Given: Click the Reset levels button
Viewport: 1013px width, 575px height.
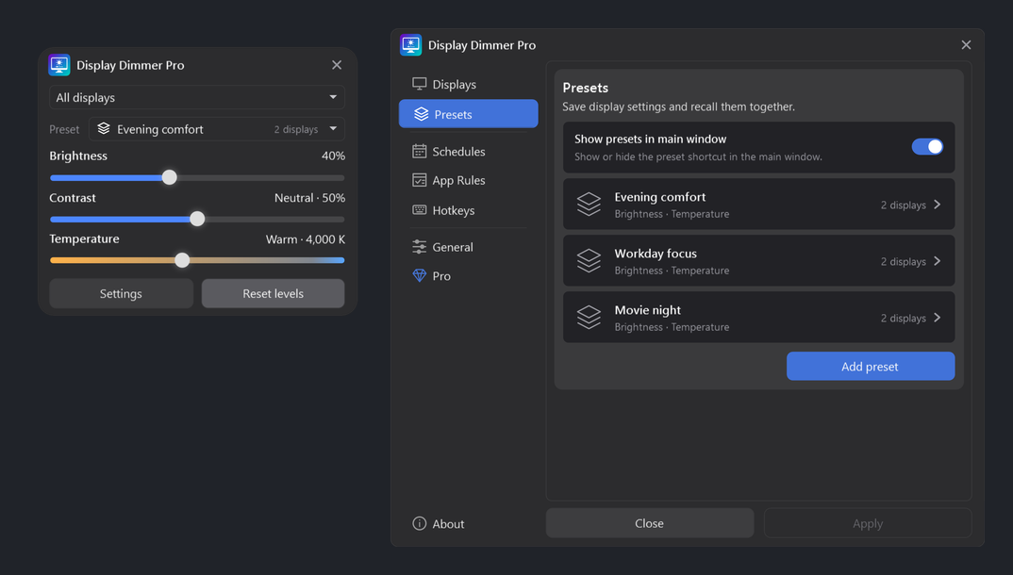Looking at the screenshot, I should (273, 293).
